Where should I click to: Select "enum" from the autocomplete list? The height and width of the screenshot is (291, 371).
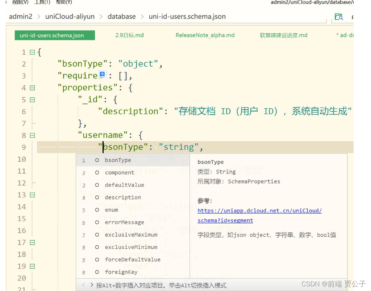111,210
